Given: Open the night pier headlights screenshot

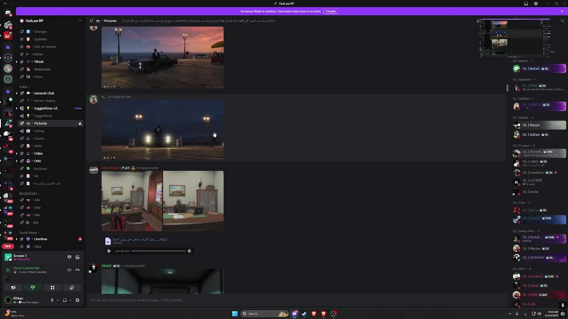Looking at the screenshot, I should 162,129.
